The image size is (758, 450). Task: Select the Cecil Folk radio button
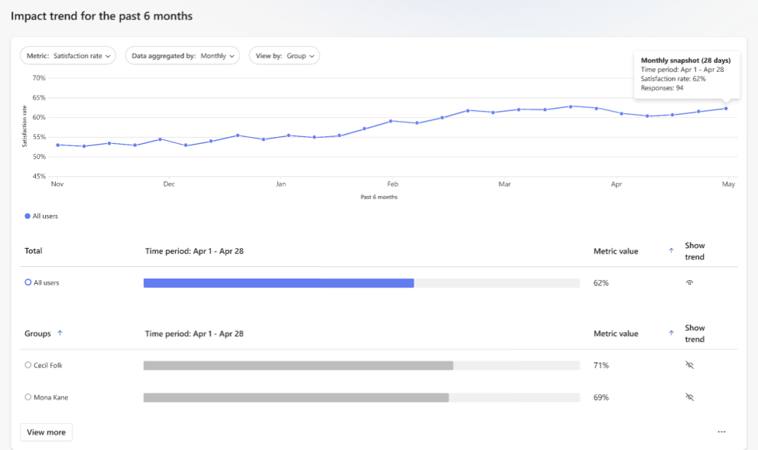point(28,366)
